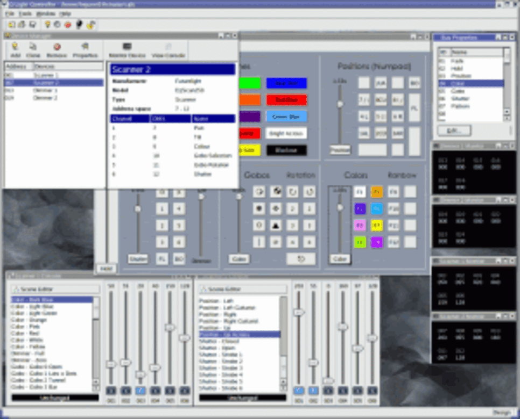Select Dimmer 2 in device list
Viewport: 520px width, 419px height.
coord(54,98)
